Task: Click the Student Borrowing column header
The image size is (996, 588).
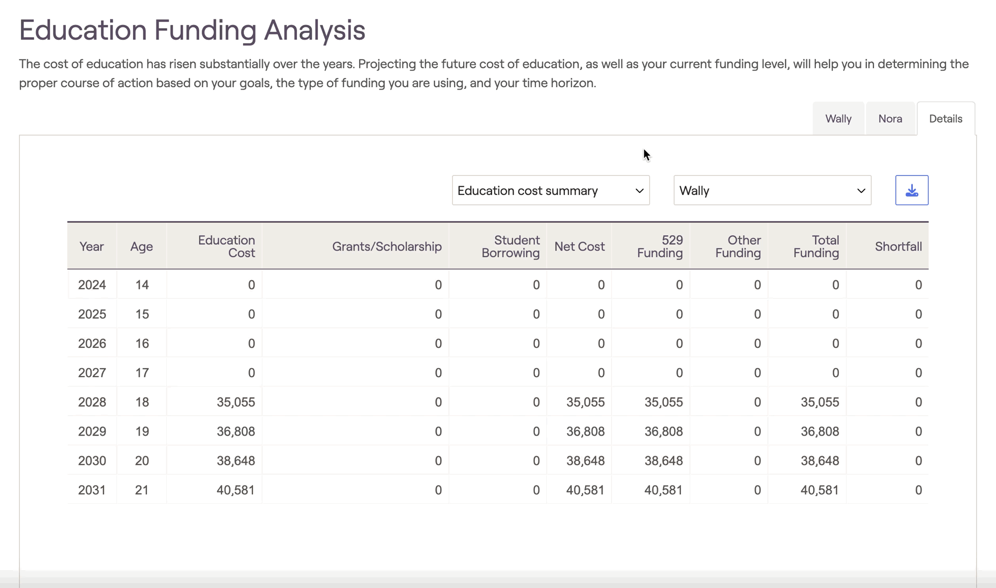Action: 510,246
